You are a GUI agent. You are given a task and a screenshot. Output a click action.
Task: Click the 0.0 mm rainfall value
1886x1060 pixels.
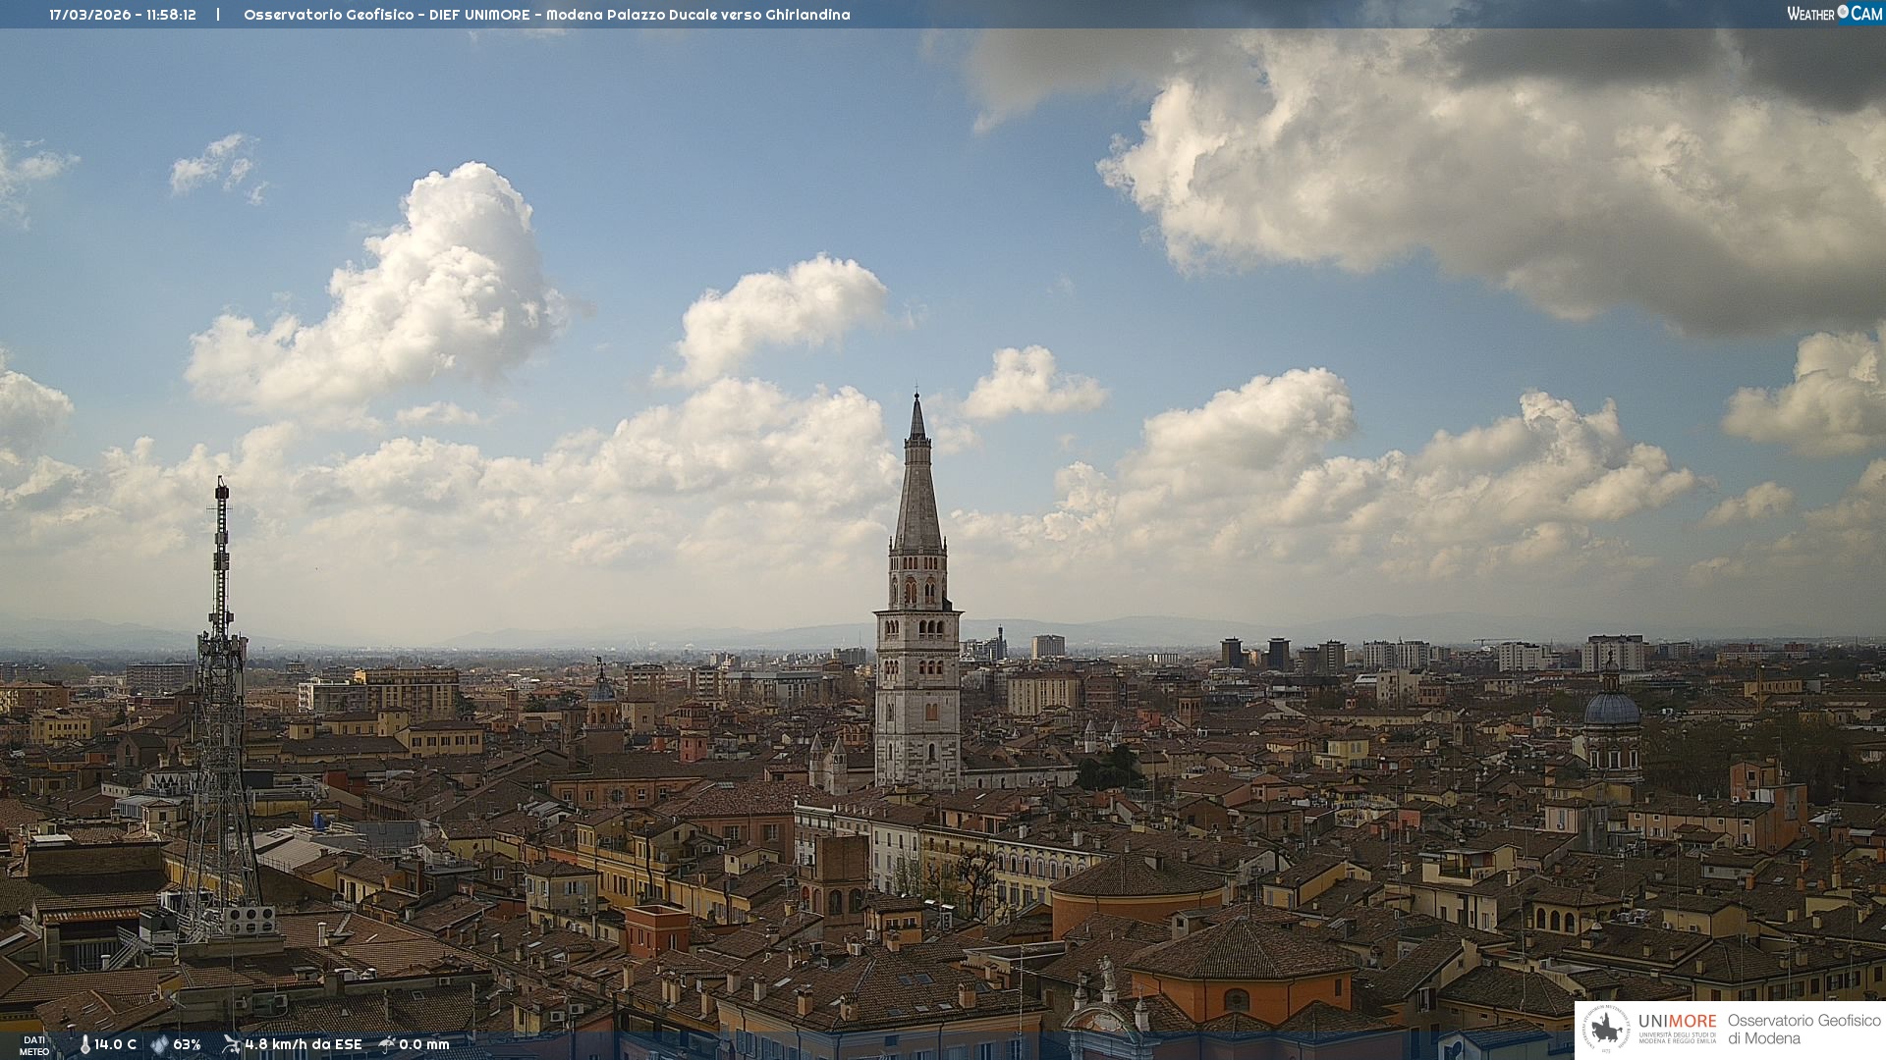click(x=424, y=1044)
